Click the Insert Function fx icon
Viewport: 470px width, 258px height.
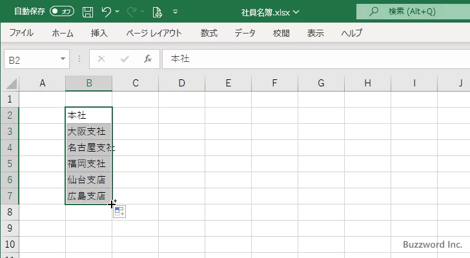[x=148, y=59]
